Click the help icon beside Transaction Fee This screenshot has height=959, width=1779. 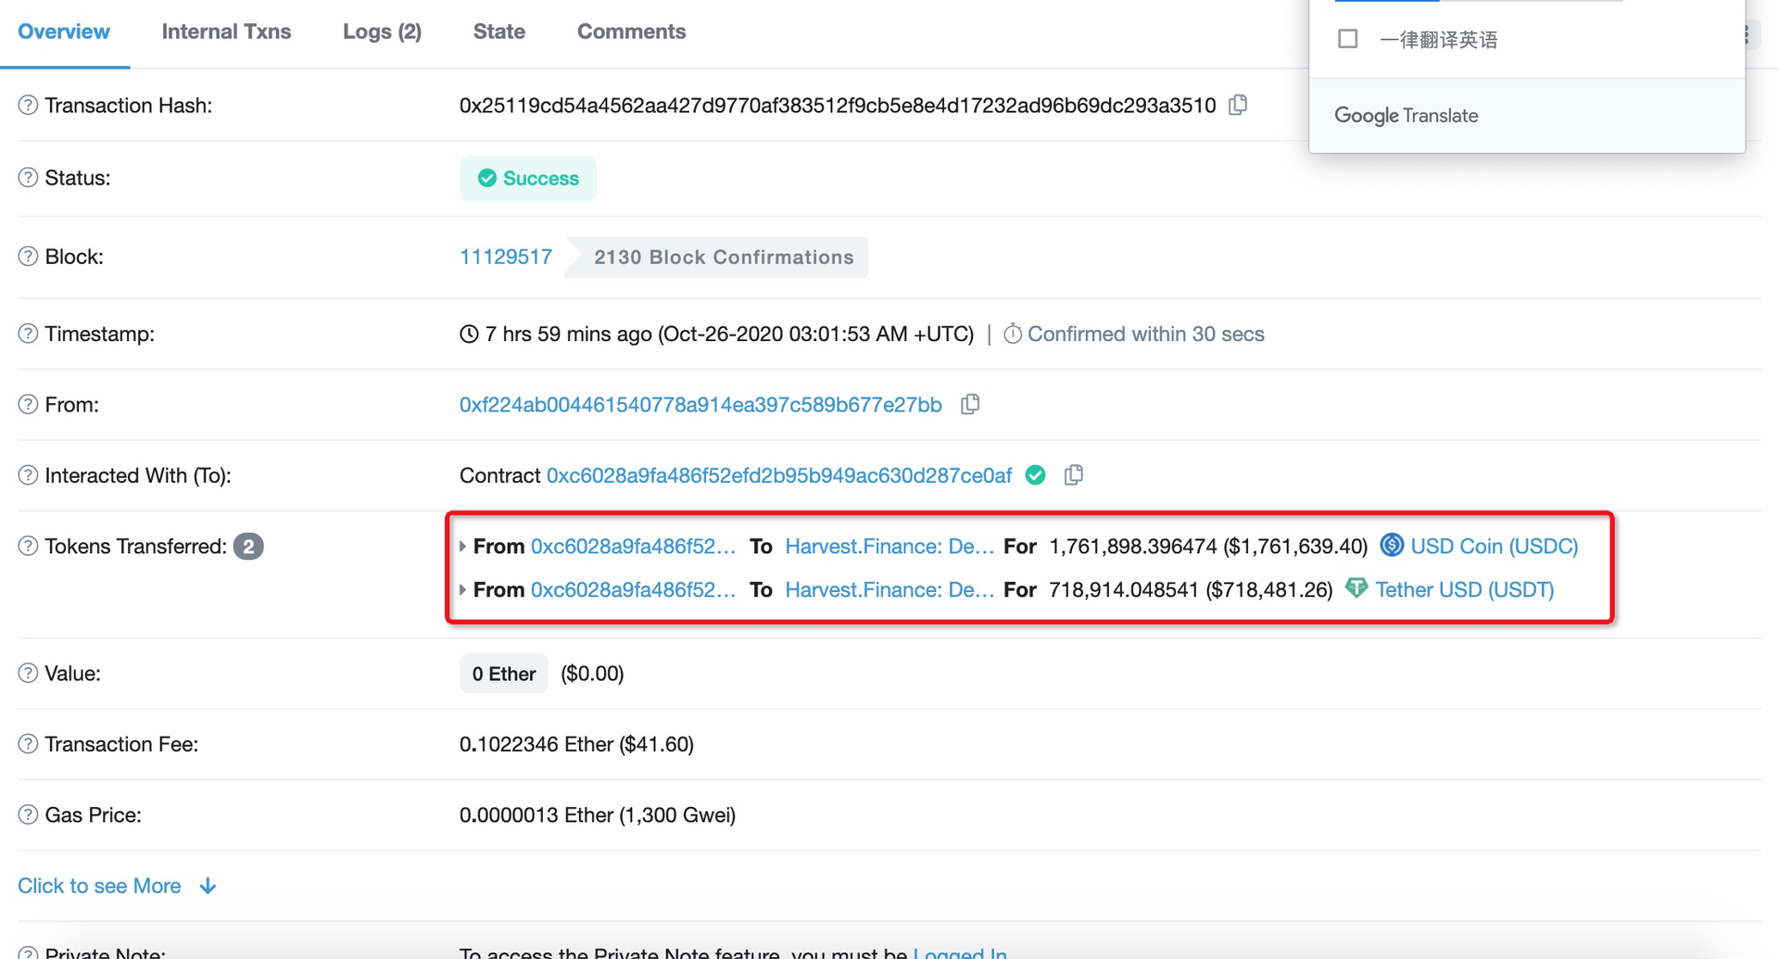click(28, 744)
